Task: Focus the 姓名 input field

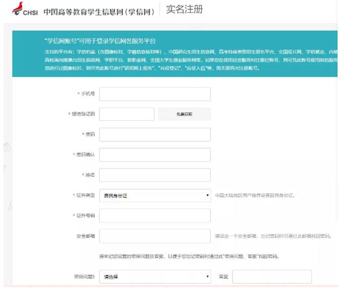Action: [x=155, y=175]
